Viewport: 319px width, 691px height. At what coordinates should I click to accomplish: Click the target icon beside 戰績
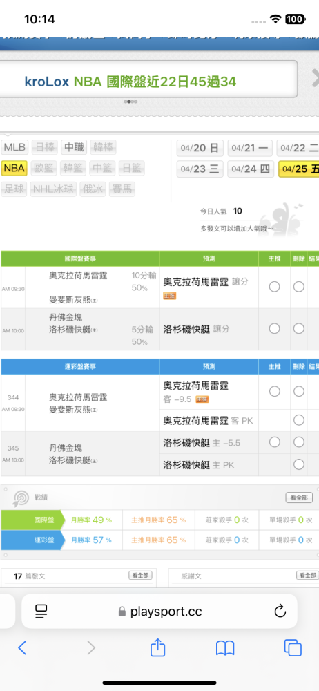(21, 498)
